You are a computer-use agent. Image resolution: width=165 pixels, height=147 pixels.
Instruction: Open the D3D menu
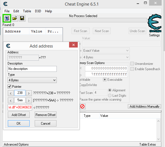[38, 11]
